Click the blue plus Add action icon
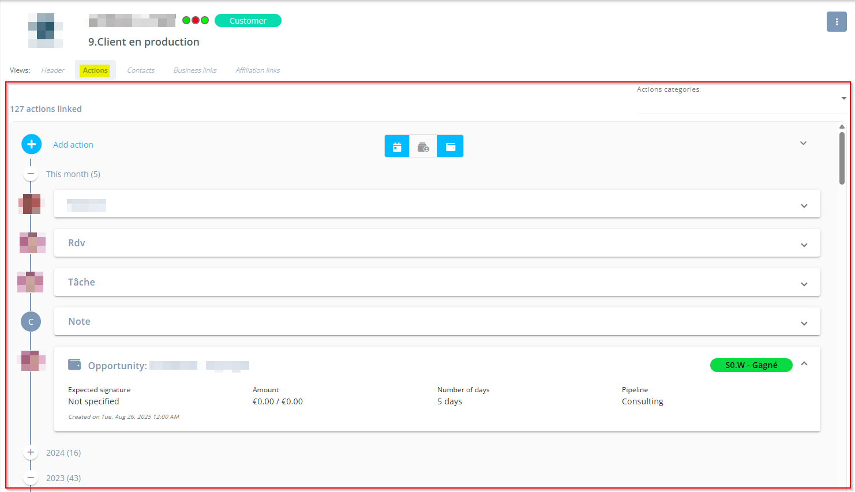 click(x=32, y=144)
